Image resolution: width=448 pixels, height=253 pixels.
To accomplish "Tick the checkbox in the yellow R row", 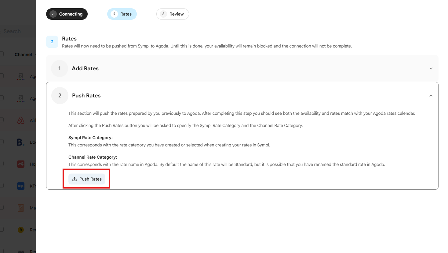I will pyautogui.click(x=2, y=230).
